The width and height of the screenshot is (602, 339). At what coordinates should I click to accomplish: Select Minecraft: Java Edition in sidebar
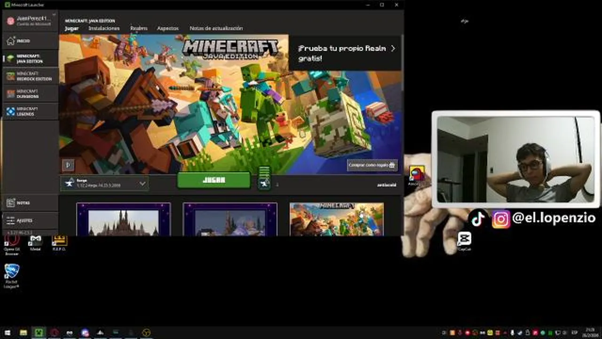(x=30, y=59)
